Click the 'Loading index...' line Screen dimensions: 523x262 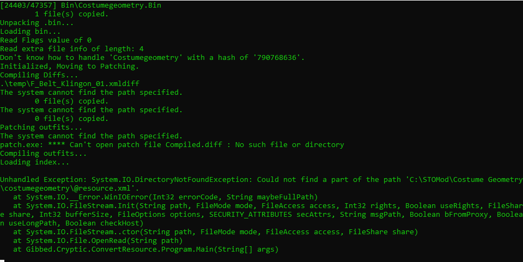click(35, 162)
